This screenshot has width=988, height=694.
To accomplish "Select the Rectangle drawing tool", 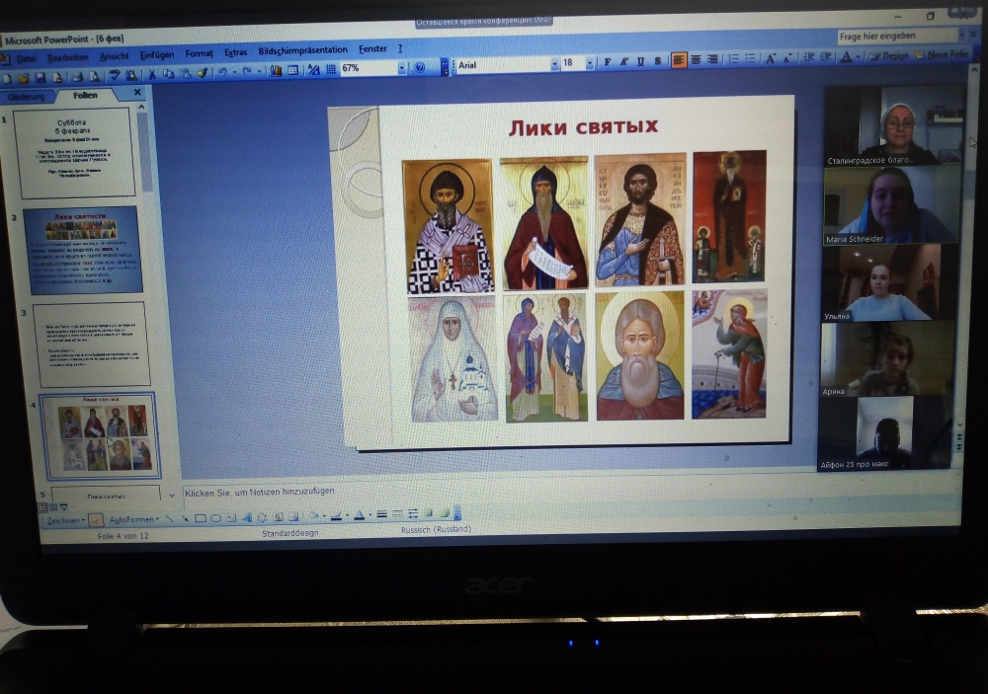I will [x=201, y=518].
